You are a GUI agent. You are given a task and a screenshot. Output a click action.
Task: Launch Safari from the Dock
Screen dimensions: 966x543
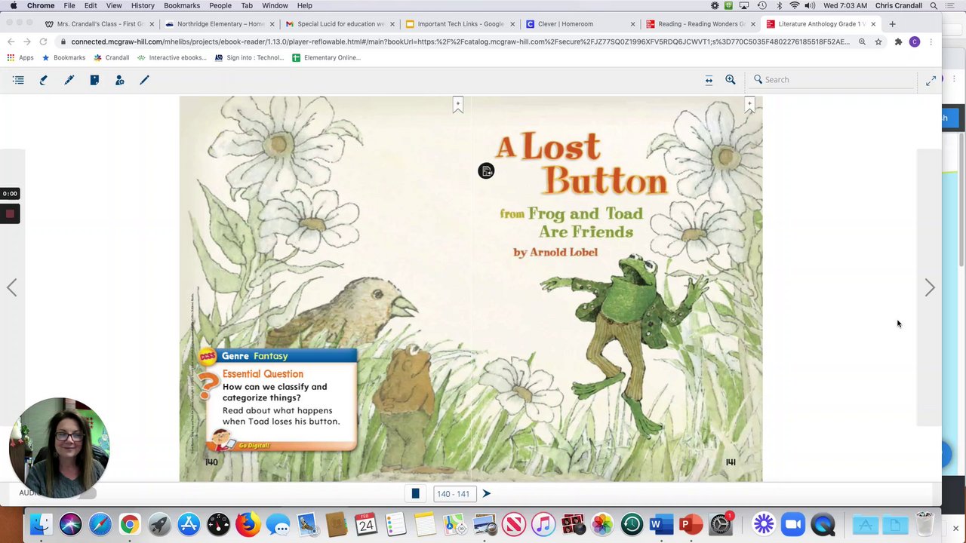[100, 524]
